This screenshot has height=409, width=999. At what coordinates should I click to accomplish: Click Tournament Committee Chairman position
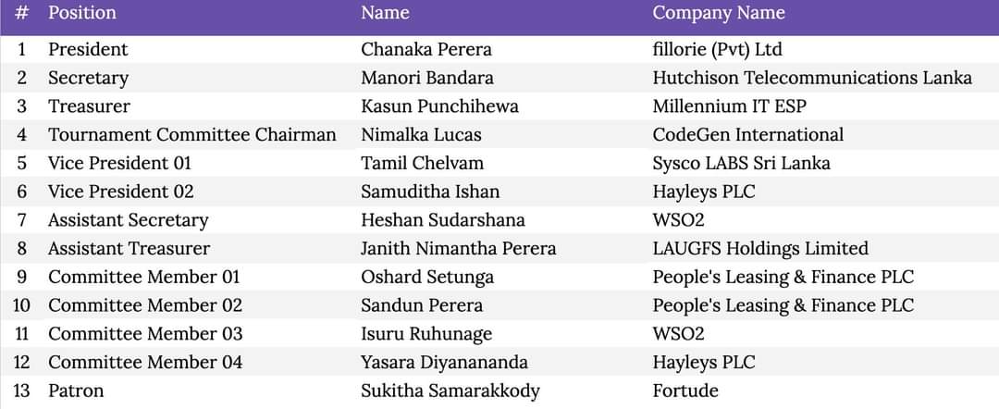pyautogui.click(x=191, y=135)
